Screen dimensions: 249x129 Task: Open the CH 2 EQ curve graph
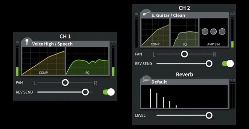[184, 33]
